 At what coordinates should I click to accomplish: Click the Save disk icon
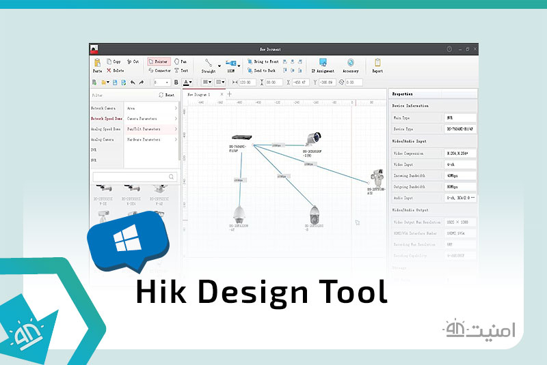click(x=115, y=83)
